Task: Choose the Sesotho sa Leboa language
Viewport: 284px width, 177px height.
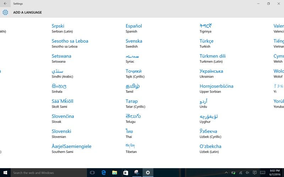Action: (x=70, y=44)
